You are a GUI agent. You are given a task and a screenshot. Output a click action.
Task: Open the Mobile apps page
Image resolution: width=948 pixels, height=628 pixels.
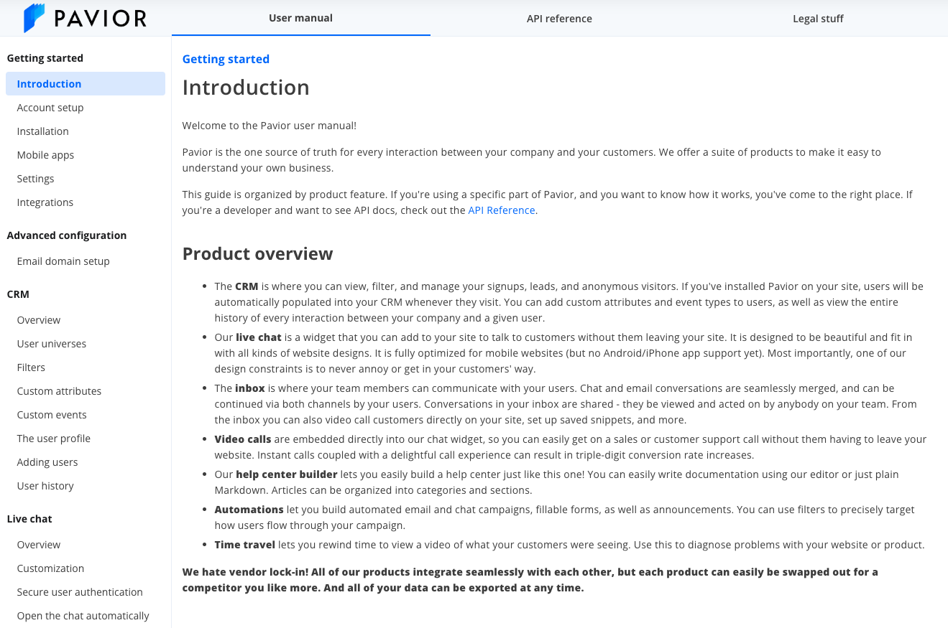(x=45, y=155)
